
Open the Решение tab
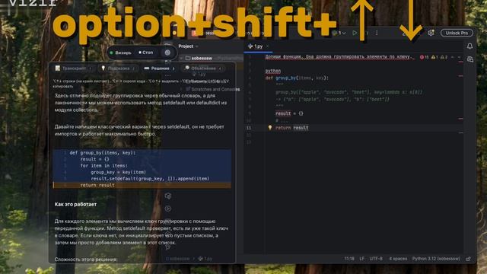[x=160, y=68]
